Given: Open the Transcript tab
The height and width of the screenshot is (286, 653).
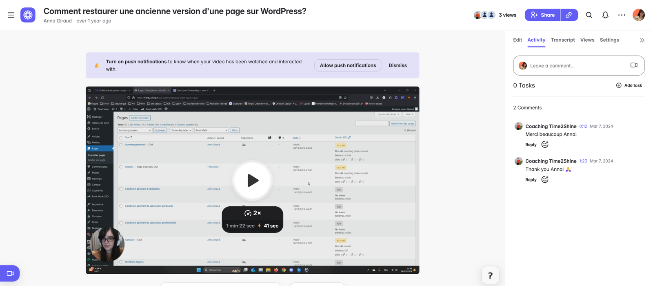Looking at the screenshot, I should tap(563, 40).
